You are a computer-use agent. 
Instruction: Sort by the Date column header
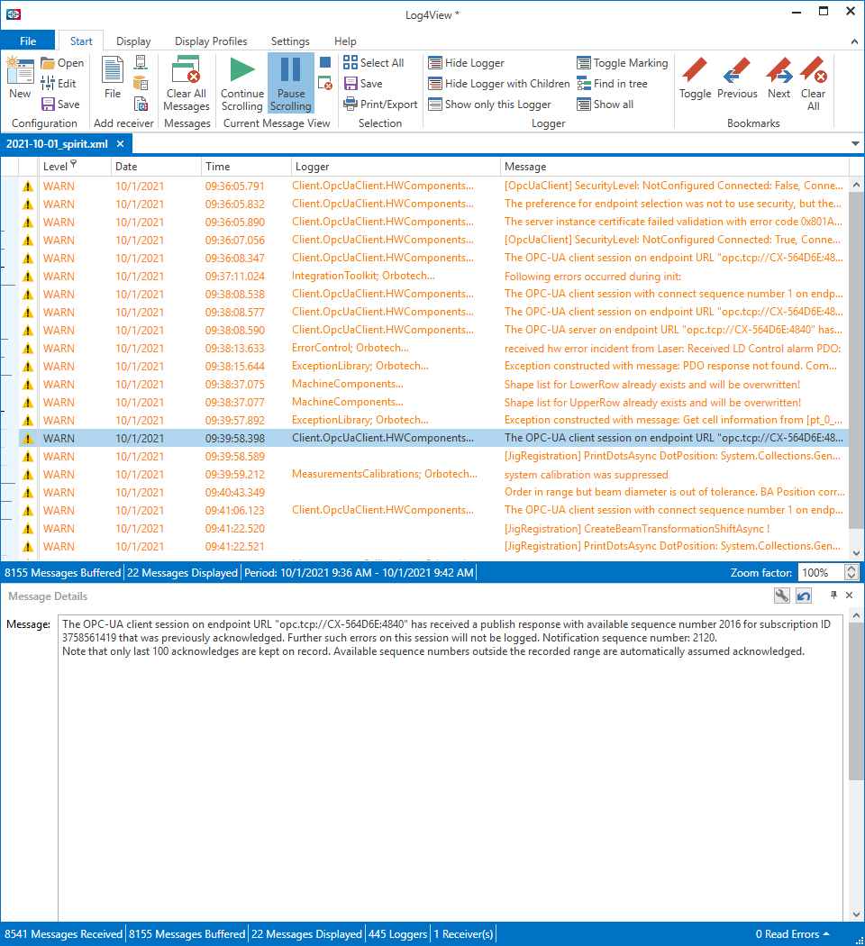(156, 167)
